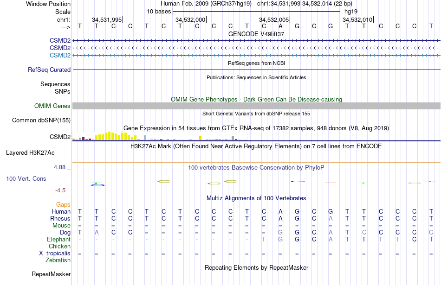Click the Dog alignment row label

65,233
